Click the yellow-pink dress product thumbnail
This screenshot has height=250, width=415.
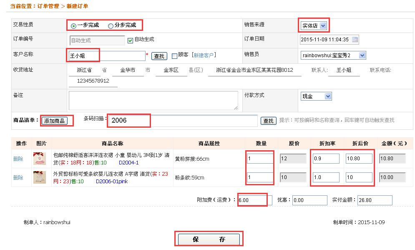(x=40, y=159)
